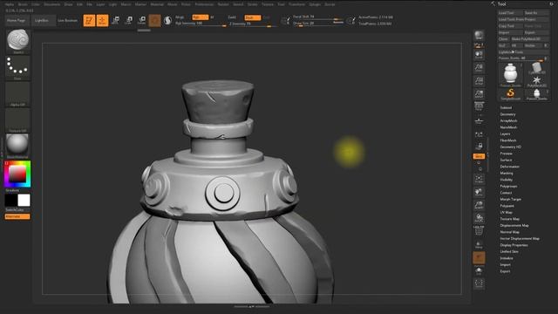Click Make PolyMesh3D button

coord(529,38)
